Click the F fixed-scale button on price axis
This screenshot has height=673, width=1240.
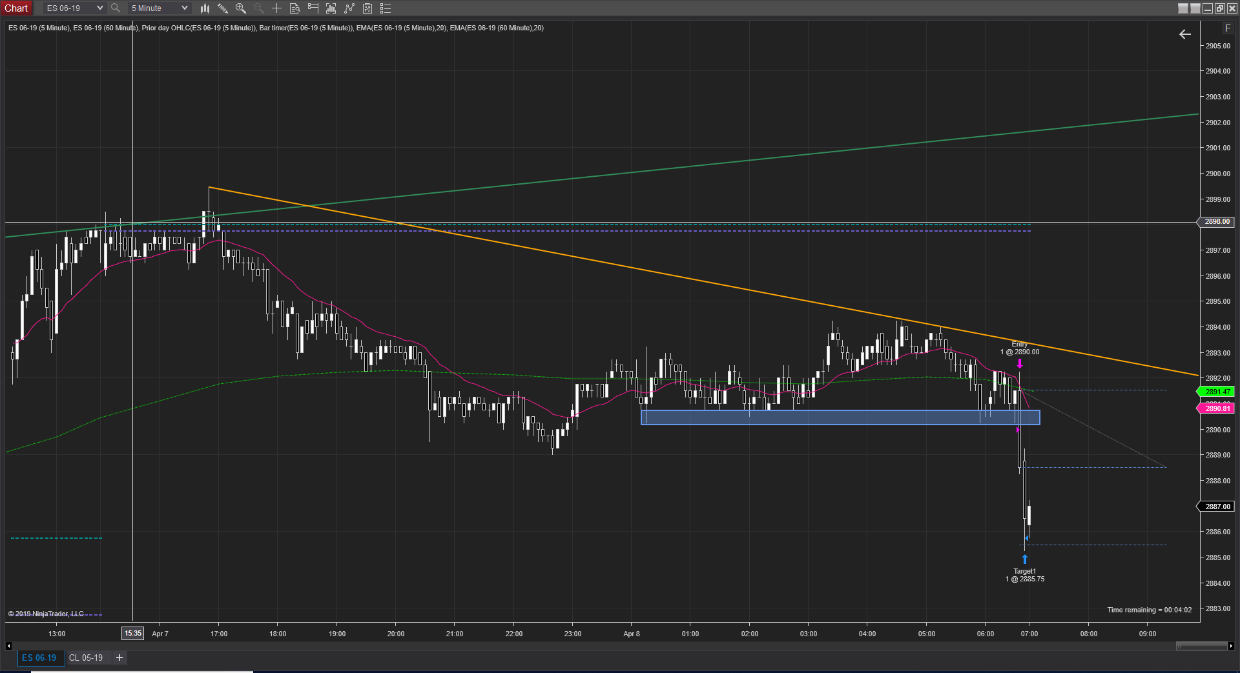1228,28
